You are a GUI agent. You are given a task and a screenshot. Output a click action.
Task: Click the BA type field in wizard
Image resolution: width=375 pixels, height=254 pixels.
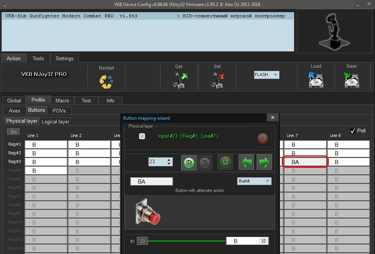click(151, 181)
